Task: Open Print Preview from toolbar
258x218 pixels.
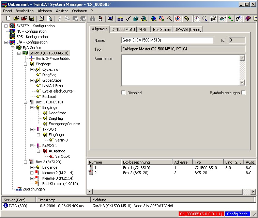Action: point(49,19)
